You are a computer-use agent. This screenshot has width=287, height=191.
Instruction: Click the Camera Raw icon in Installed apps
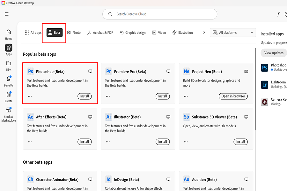(265, 102)
